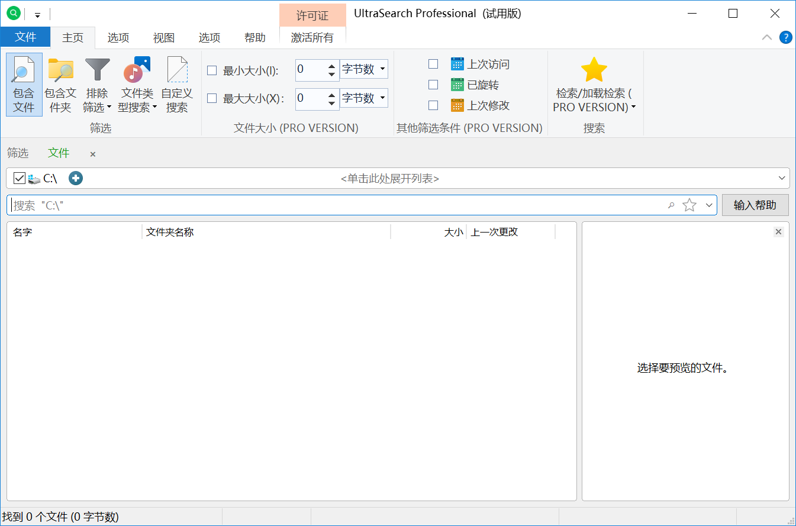Open the first 选项 ribbon tab
The height and width of the screenshot is (526, 796).
[118, 37]
